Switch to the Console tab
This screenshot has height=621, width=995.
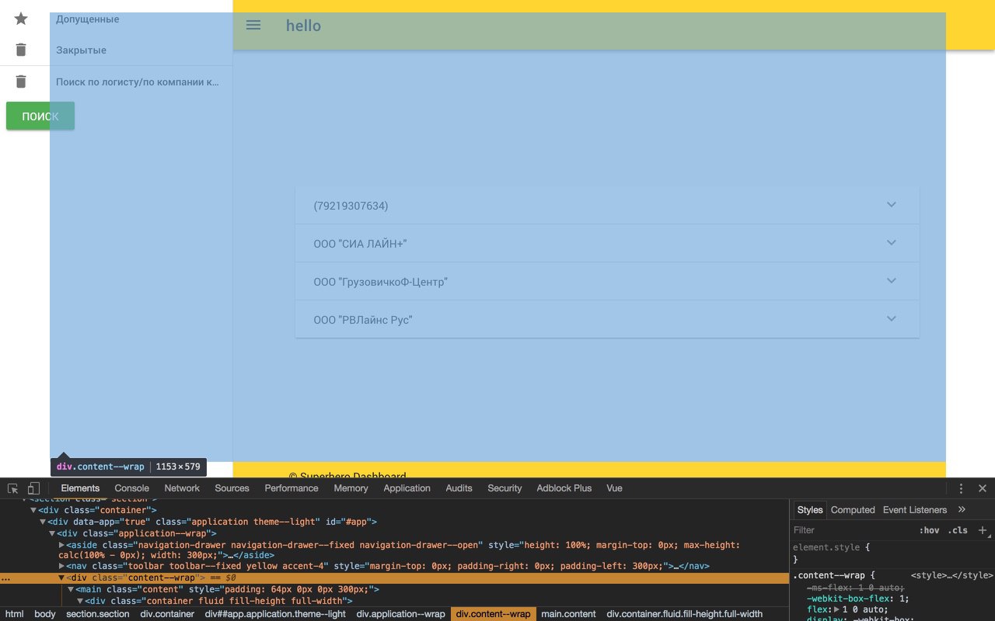pyautogui.click(x=132, y=488)
